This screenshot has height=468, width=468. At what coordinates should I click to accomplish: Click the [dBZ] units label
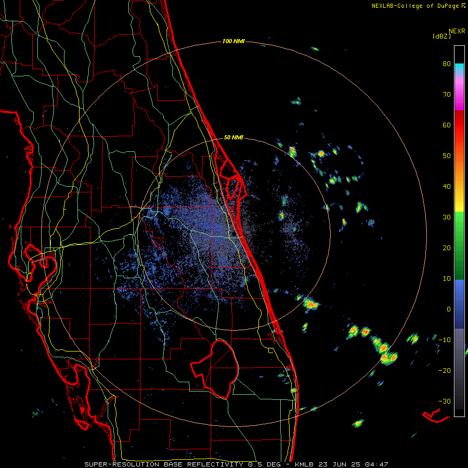[441, 36]
